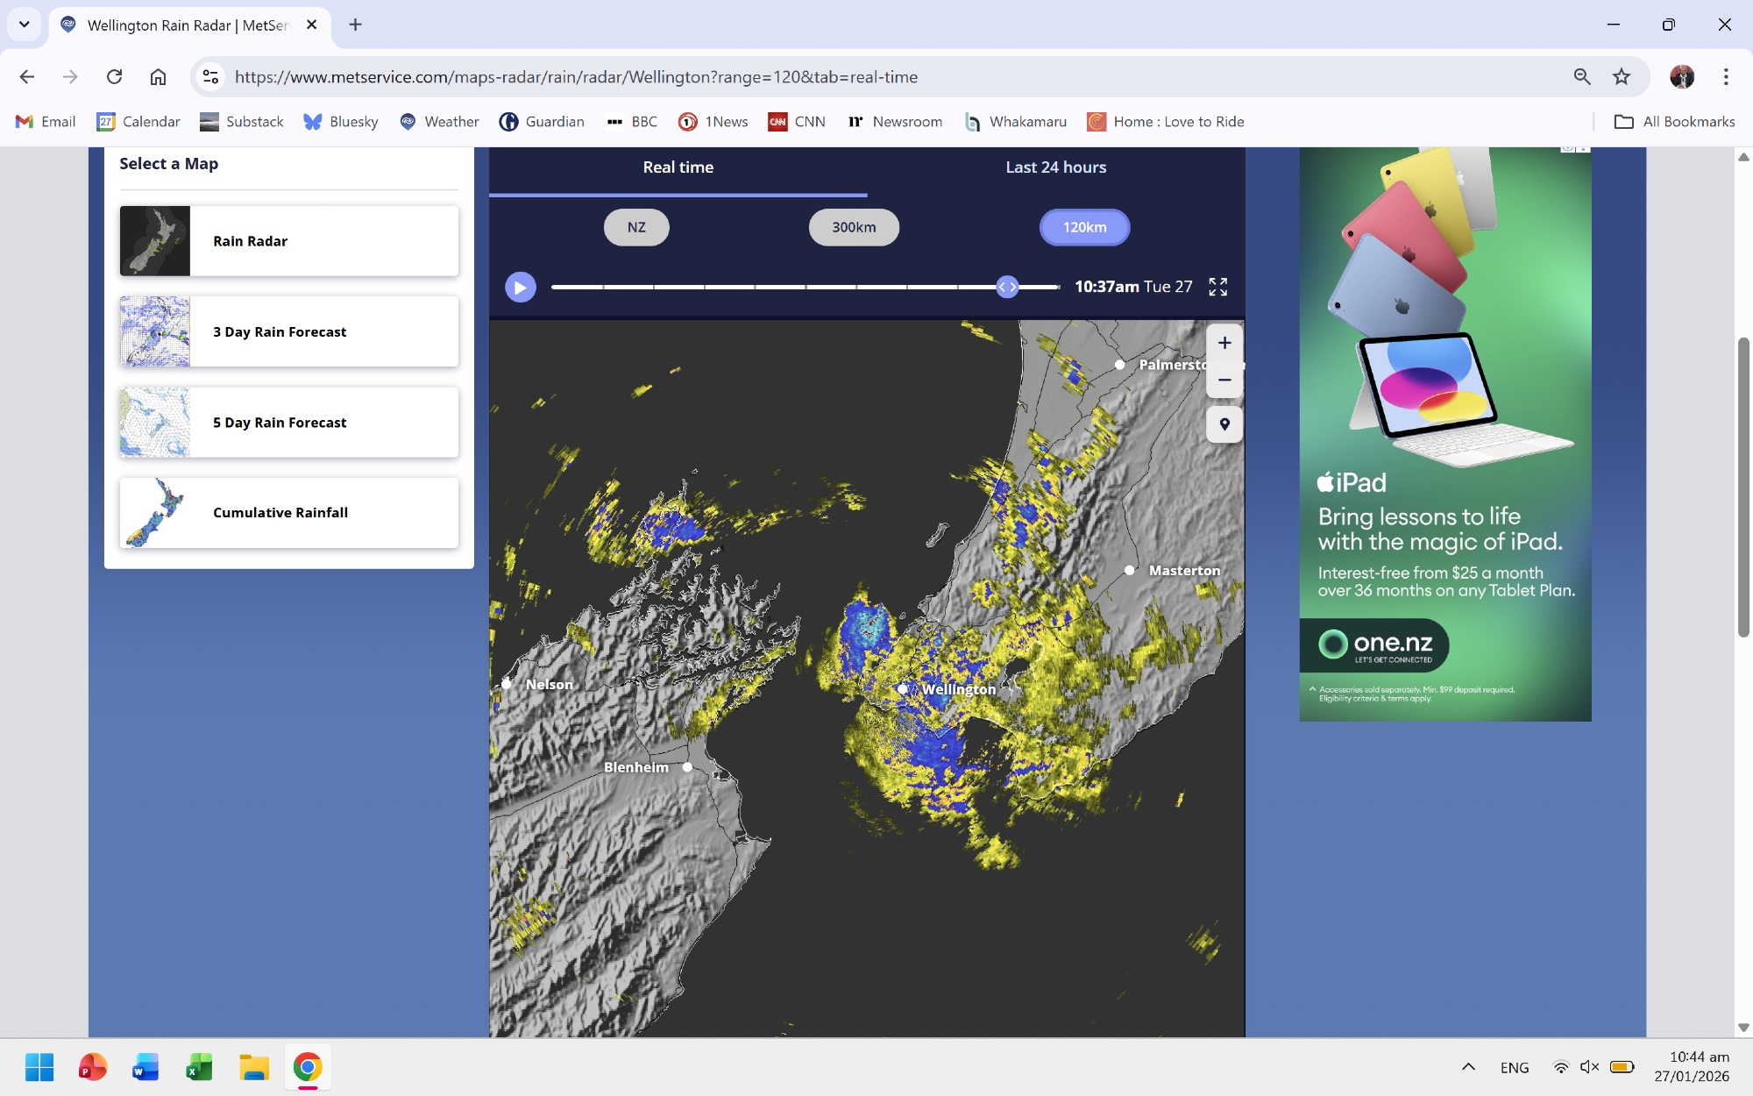Select the NZ radar range

(636, 227)
